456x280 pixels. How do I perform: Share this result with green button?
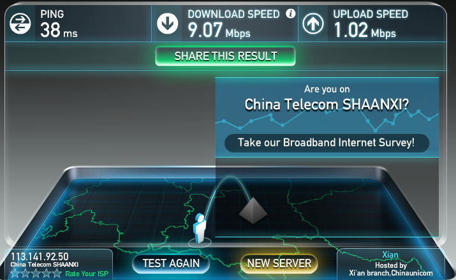225,56
